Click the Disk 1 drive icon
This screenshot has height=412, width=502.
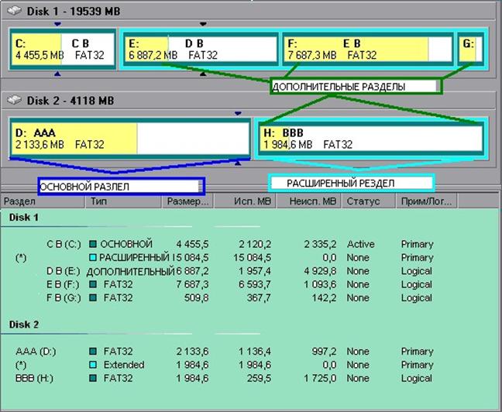15,11
